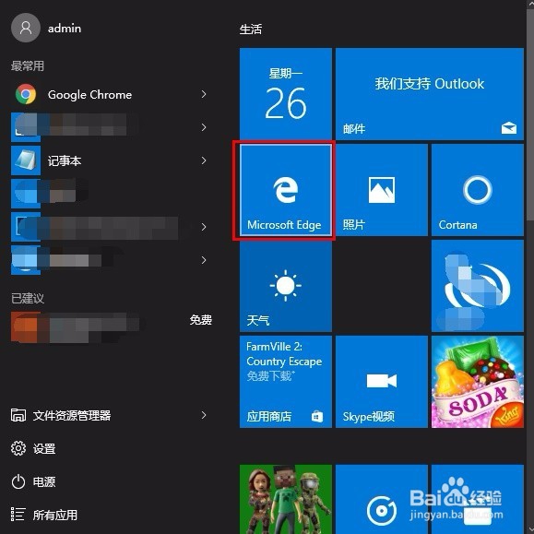Screen dimensions: 534x534
Task: Expand Google Chrome jump list arrow
Action: [204, 94]
